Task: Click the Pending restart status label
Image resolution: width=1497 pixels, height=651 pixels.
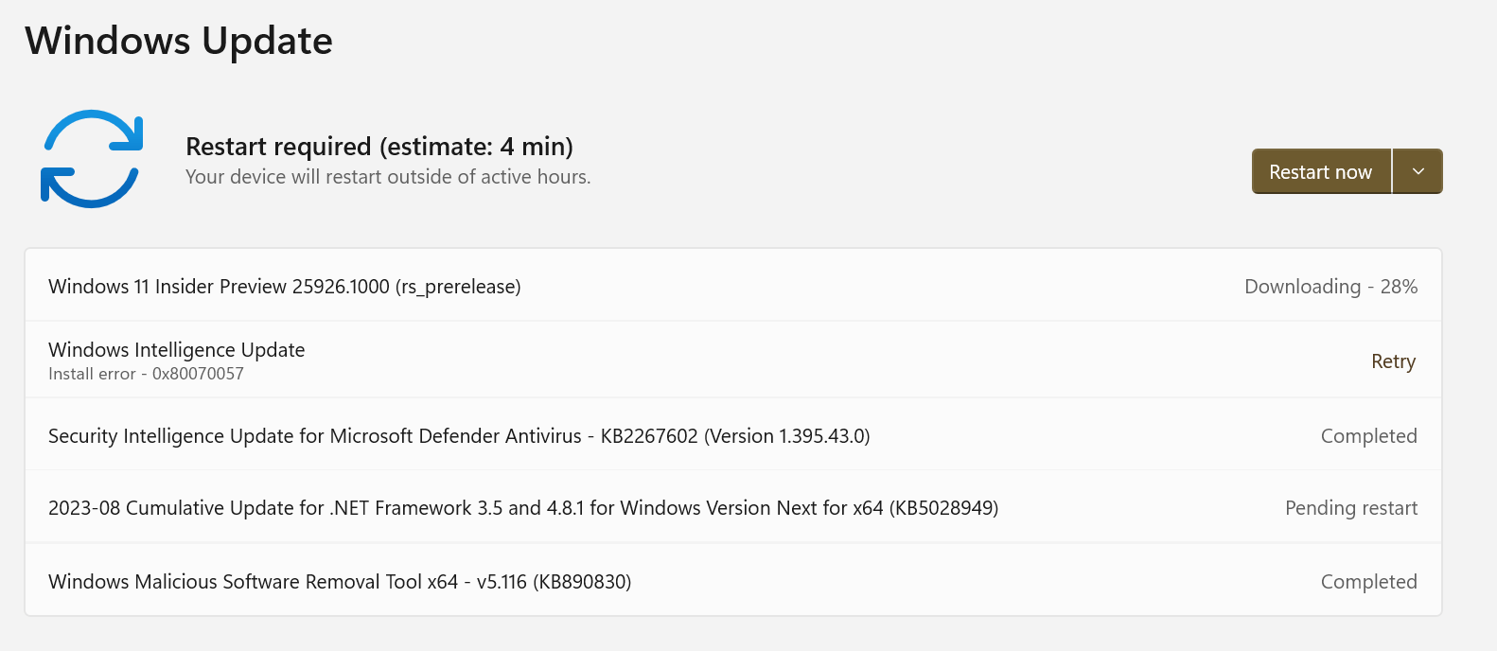Action: pos(1351,508)
